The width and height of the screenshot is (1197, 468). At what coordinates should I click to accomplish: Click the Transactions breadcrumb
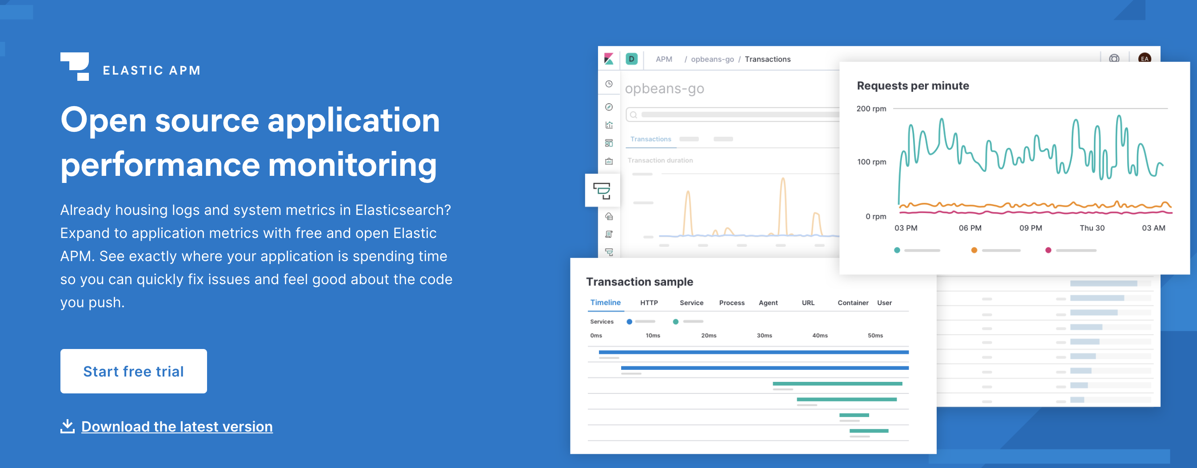768,59
